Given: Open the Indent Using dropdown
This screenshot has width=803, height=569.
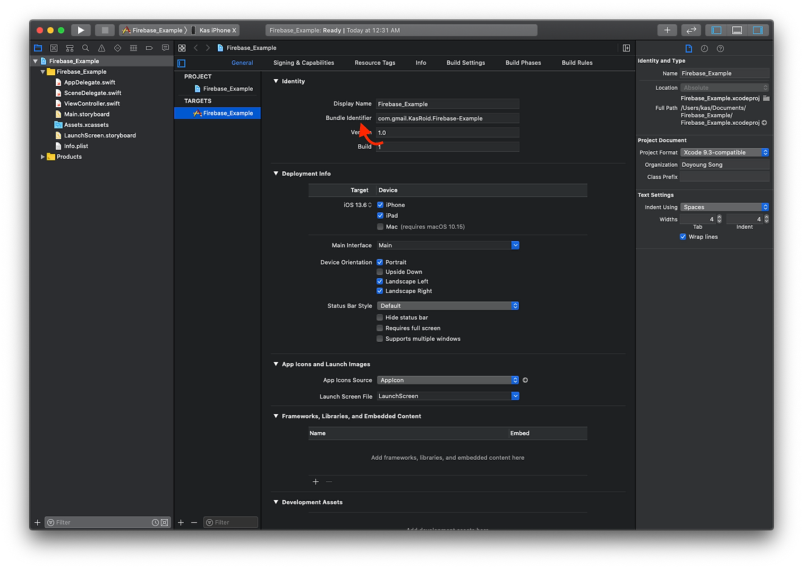Looking at the screenshot, I should (725, 207).
